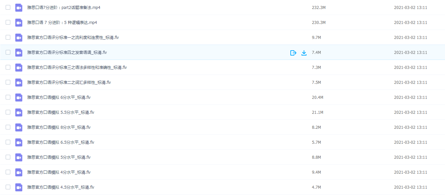Click the date on 发音语调_标清.flv row

coord(410,53)
